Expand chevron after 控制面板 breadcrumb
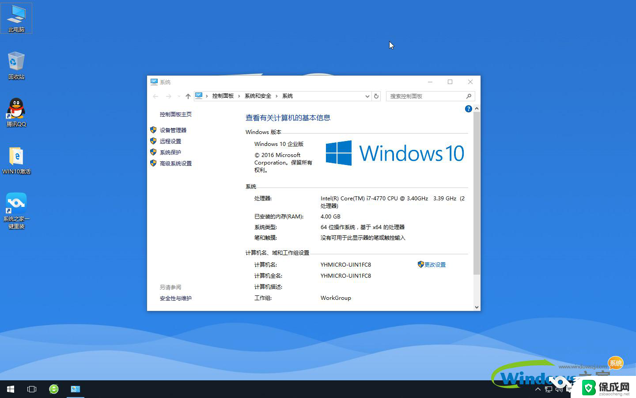 (239, 96)
